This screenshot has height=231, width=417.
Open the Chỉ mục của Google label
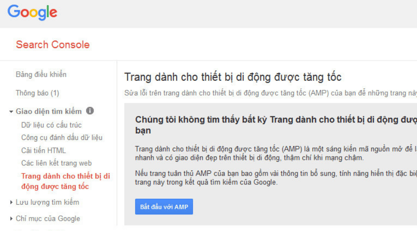(48, 219)
